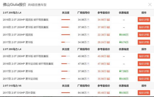Click the 9.60万 discount amount
The image size is (154, 97).
pyautogui.click(x=124, y=35)
